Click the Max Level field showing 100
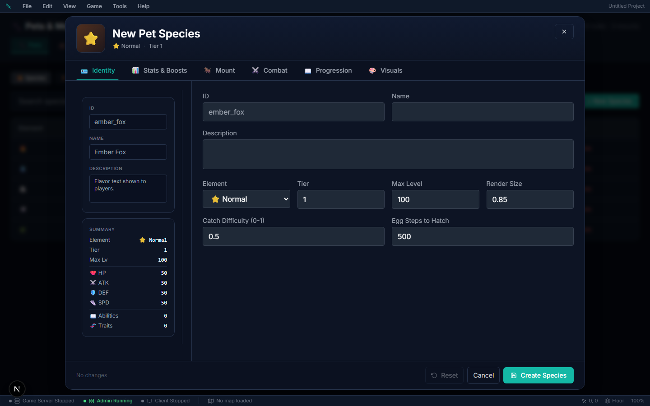Image resolution: width=650 pixels, height=406 pixels. point(435,199)
